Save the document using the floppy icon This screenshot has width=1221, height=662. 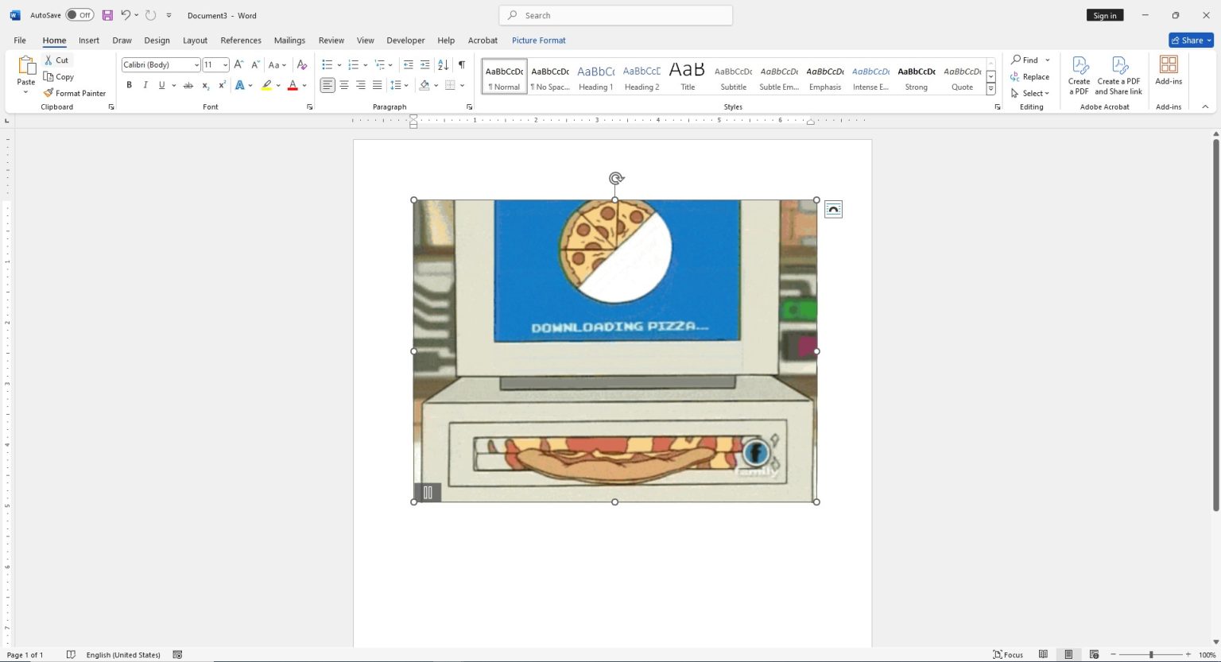pyautogui.click(x=107, y=15)
